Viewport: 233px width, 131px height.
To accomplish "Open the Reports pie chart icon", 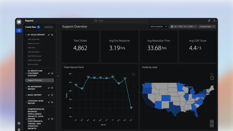I will tap(19, 31).
